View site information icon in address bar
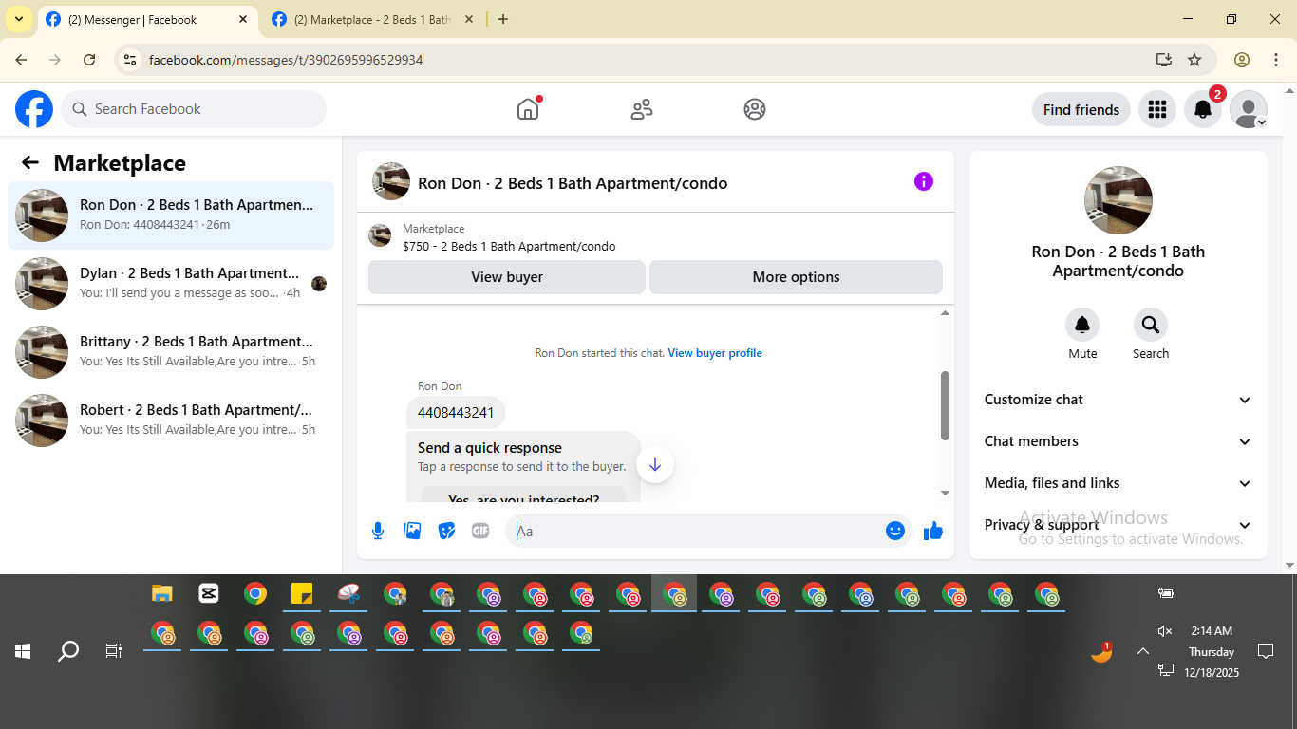 [x=131, y=60]
